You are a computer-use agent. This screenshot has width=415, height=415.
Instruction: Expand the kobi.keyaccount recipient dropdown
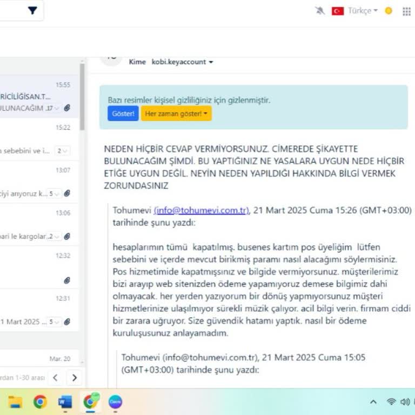[x=182, y=62]
